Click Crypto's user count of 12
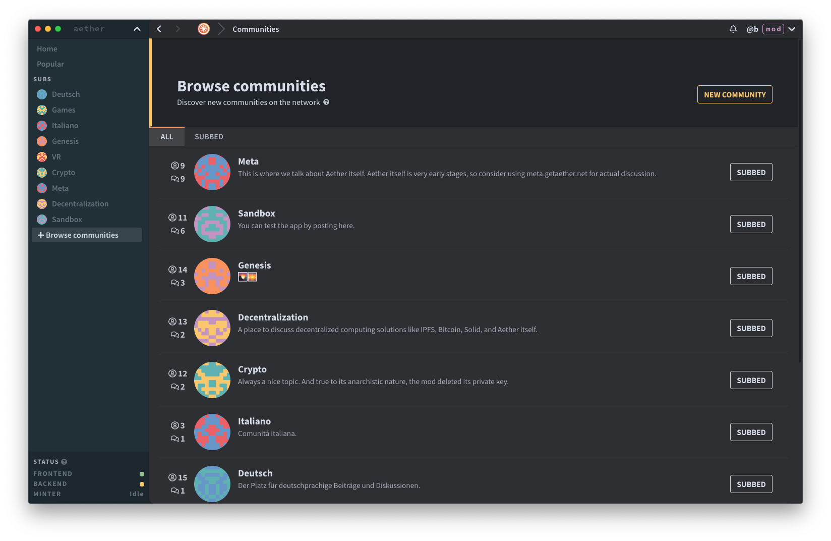The image size is (831, 541). (177, 373)
